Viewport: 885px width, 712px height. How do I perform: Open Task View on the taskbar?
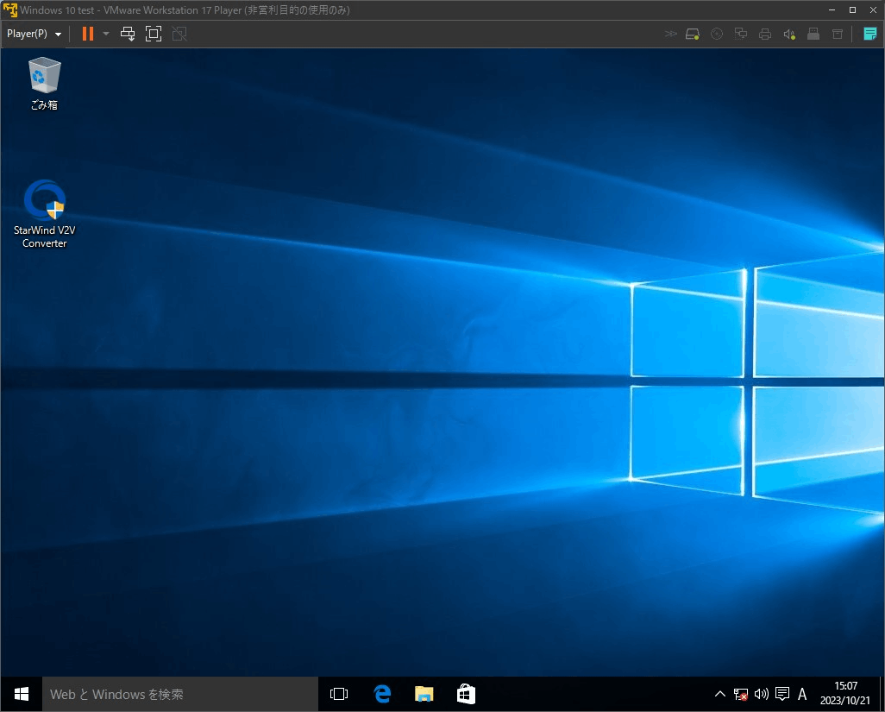point(339,694)
